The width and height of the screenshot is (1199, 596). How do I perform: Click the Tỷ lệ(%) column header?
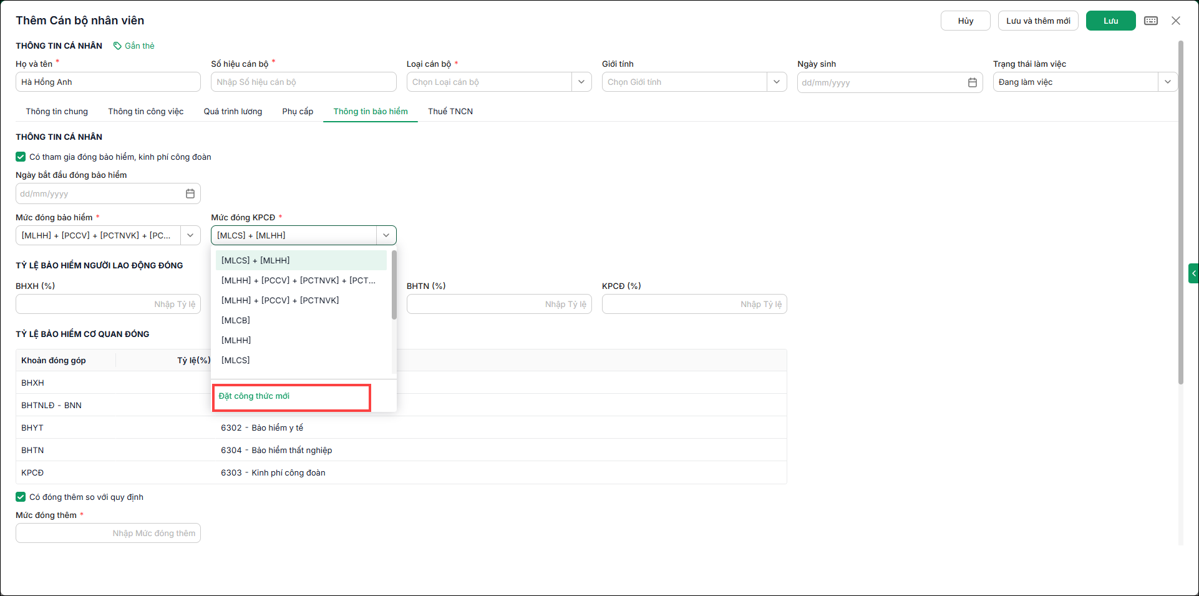click(194, 360)
